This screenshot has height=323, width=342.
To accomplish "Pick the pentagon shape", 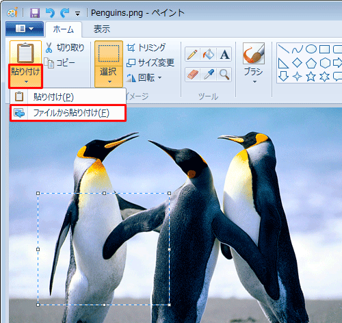I will pyautogui.click(x=311, y=63).
